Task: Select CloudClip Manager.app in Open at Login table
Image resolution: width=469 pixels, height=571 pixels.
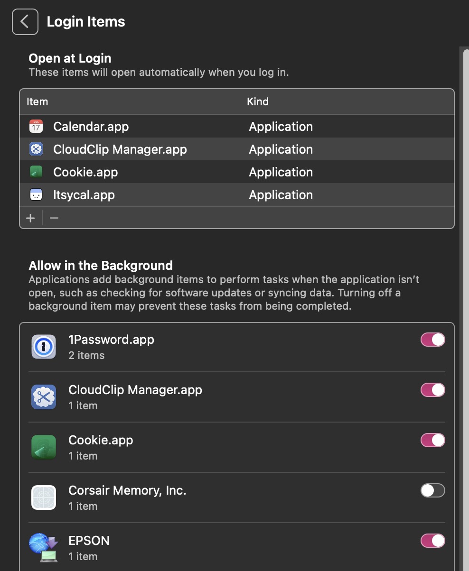Action: [120, 149]
